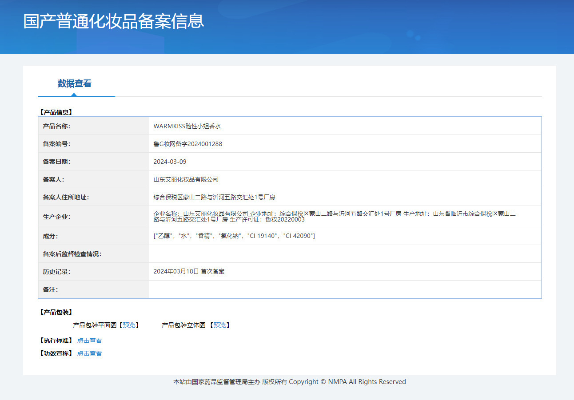The width and height of the screenshot is (574, 400).
Task: Click the empty 备案后监督检查情况 value cell
Action: 345,254
